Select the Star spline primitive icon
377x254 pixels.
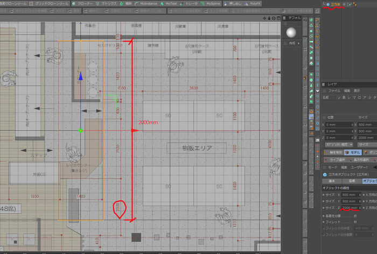(x=318, y=80)
